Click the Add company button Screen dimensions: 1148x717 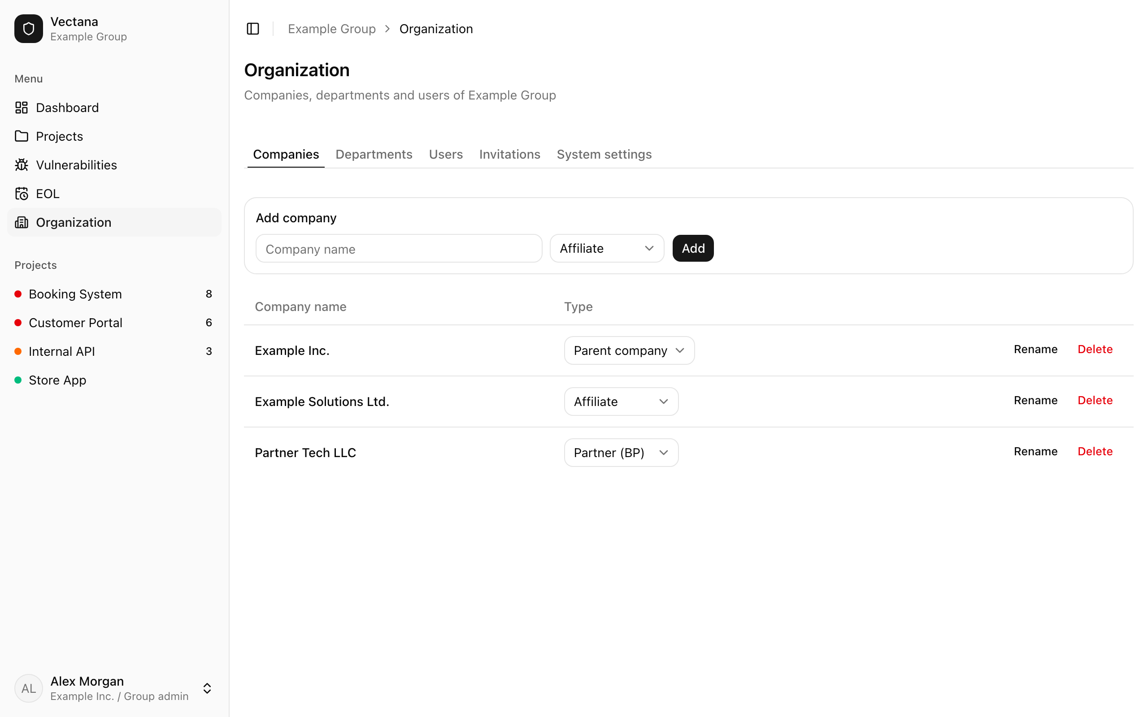point(693,248)
